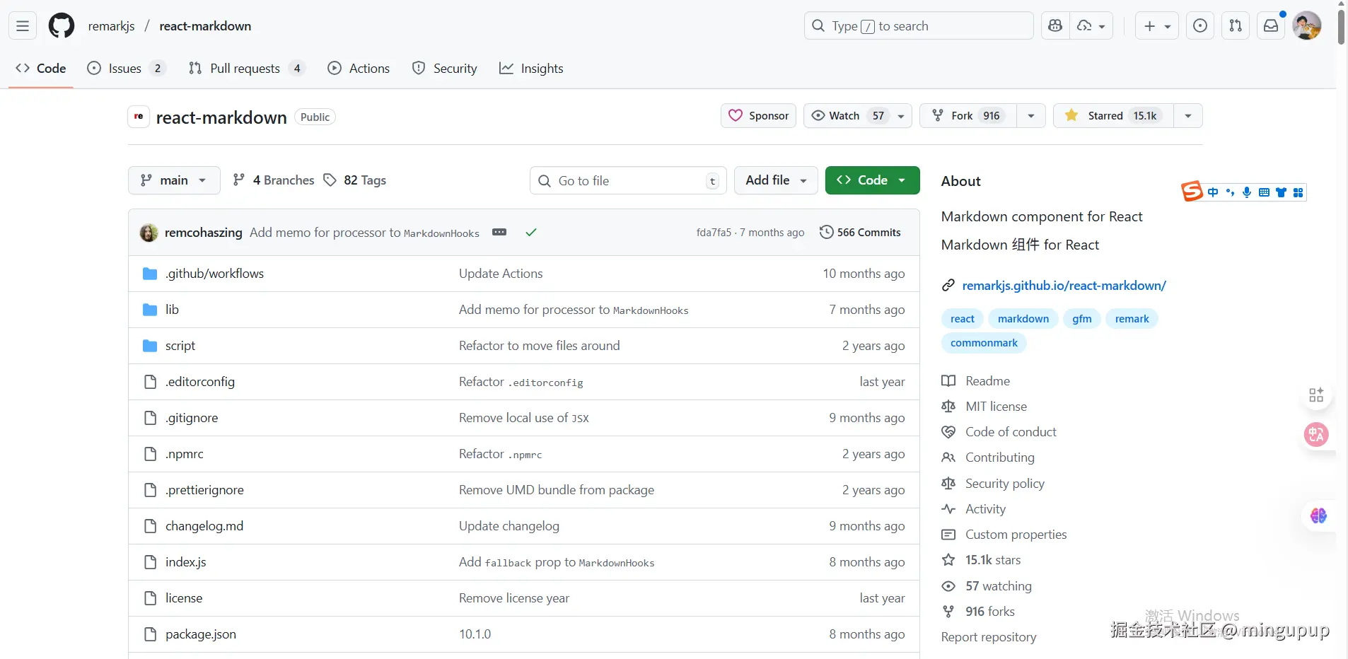
Task: Open the changelog.md file
Action: pyautogui.click(x=204, y=526)
